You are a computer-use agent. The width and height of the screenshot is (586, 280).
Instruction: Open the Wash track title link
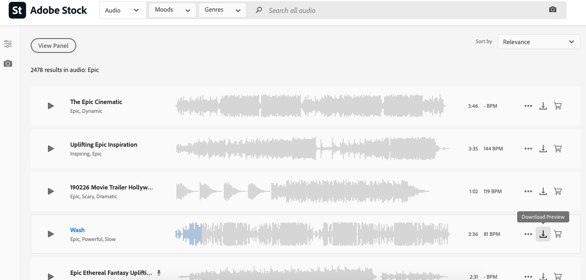(77, 230)
